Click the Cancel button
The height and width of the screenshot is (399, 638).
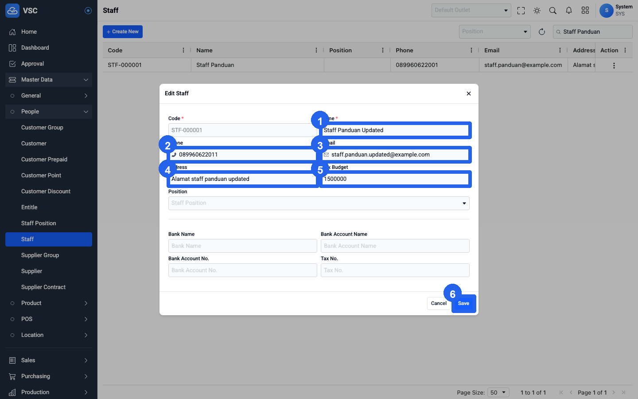pyautogui.click(x=439, y=303)
